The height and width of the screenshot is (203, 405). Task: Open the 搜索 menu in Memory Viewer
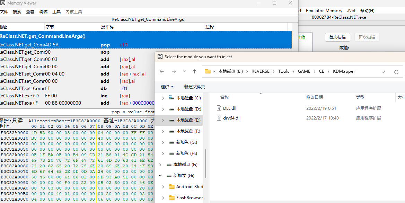[x=17, y=12]
